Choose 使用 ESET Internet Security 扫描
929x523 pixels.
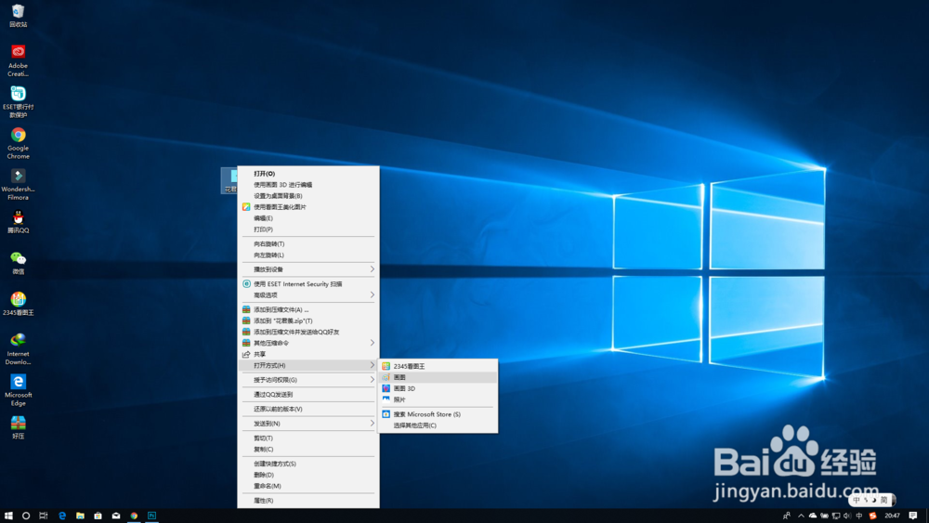(308, 284)
